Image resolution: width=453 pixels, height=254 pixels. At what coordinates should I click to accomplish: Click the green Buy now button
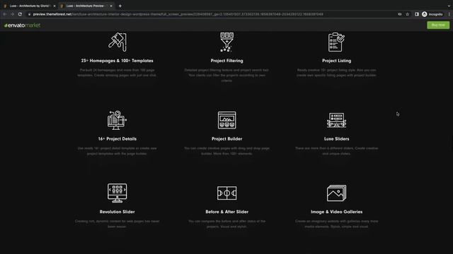[x=438, y=25]
